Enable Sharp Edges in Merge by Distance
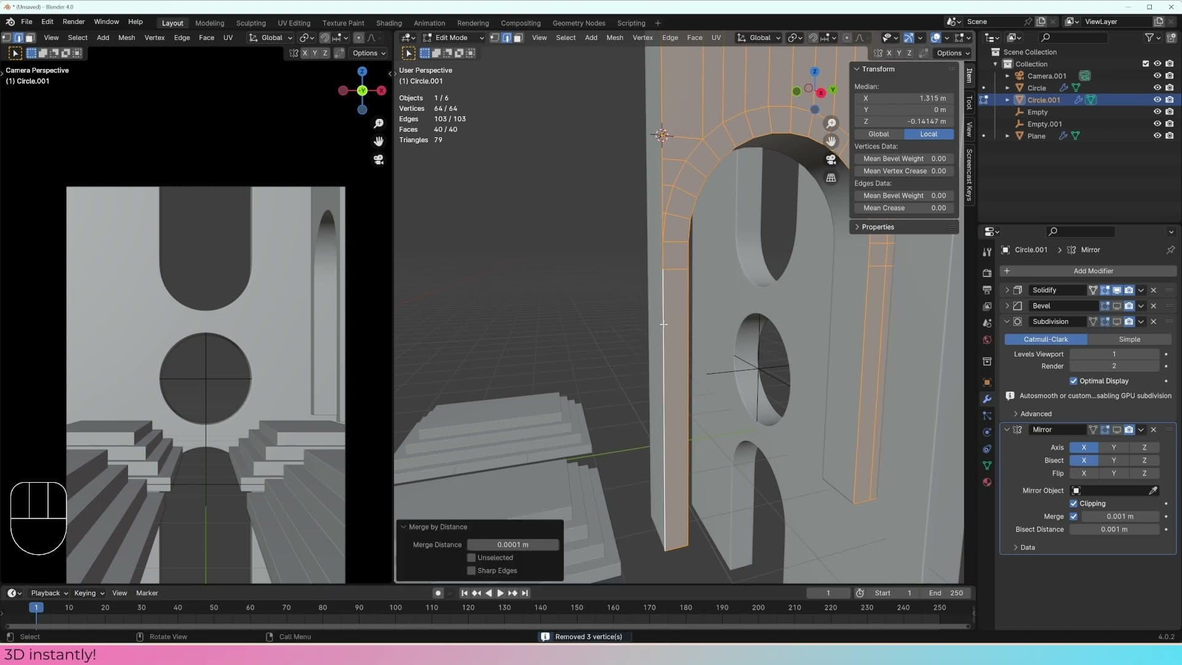Viewport: 1182px width, 665px height. 472,571
